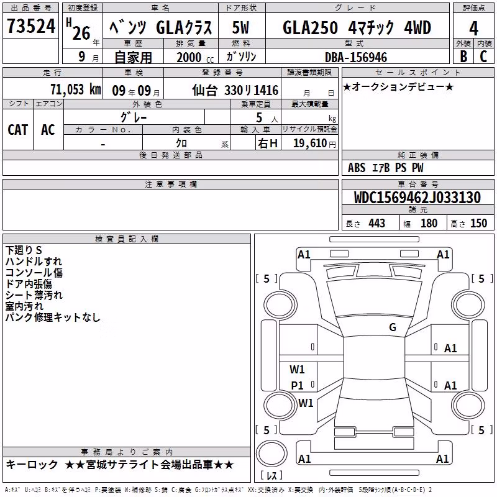Click the G windshield mark on diagram
497x497 pixels.
pos(393,327)
